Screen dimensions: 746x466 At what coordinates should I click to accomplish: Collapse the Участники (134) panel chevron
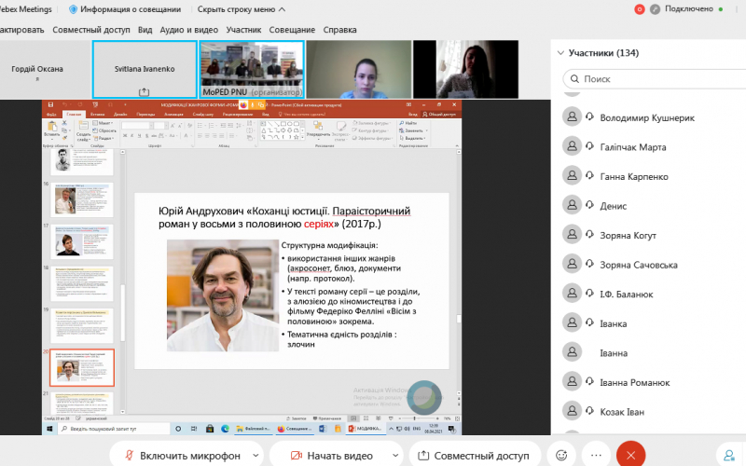click(560, 53)
